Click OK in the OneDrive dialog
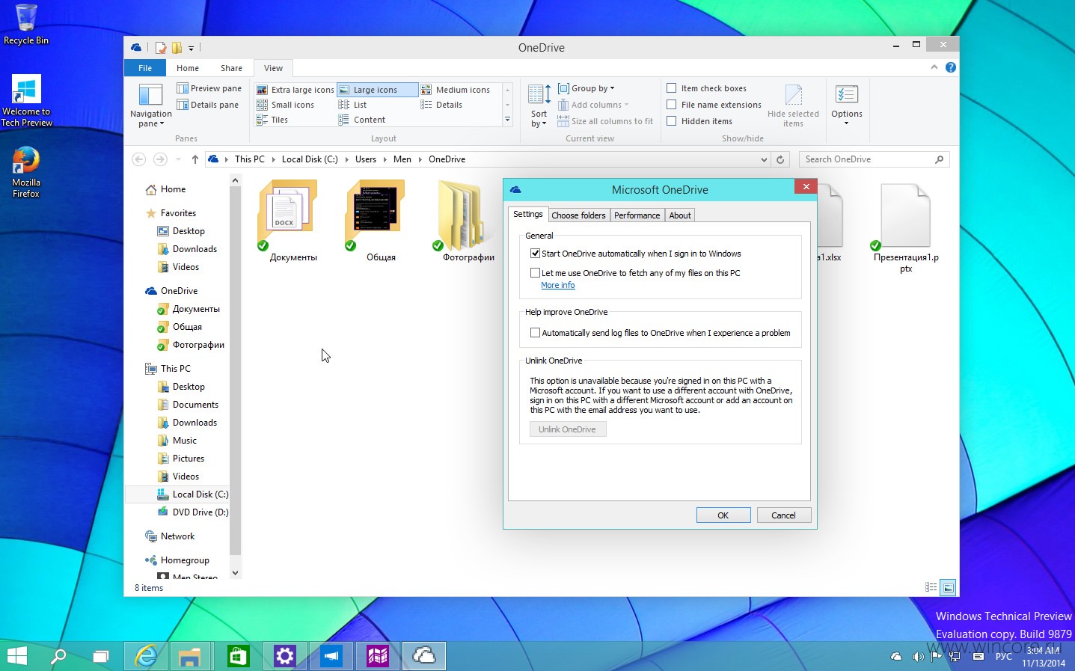 [723, 515]
